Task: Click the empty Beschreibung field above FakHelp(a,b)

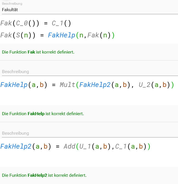Action: (x=90, y=72)
